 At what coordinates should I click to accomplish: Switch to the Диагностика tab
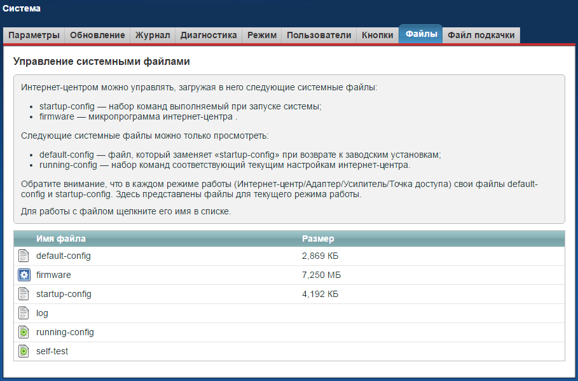click(x=209, y=36)
